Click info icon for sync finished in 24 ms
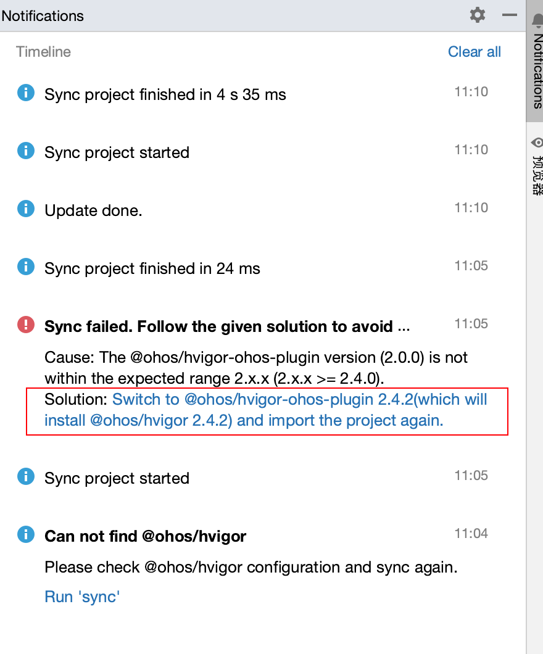 click(x=26, y=267)
